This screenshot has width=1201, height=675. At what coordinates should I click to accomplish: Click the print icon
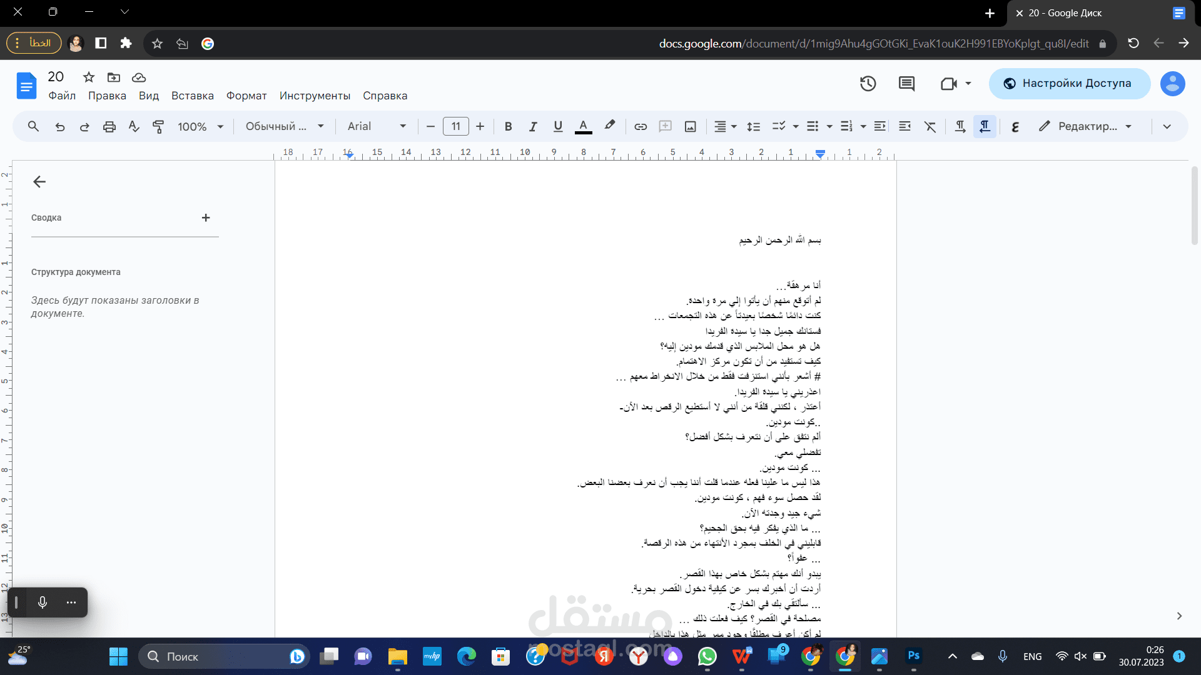pyautogui.click(x=109, y=126)
